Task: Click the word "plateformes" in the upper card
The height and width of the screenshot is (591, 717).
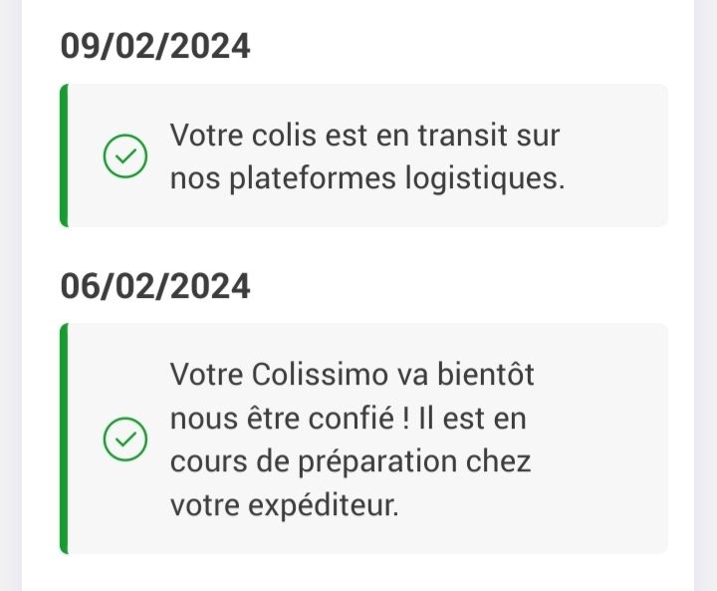Action: coord(313,179)
